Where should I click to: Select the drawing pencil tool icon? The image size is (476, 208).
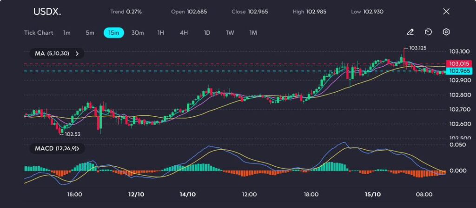410,32
